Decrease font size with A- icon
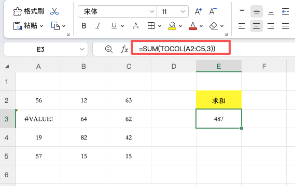The width and height of the screenshot is (295, 186). tap(213, 11)
